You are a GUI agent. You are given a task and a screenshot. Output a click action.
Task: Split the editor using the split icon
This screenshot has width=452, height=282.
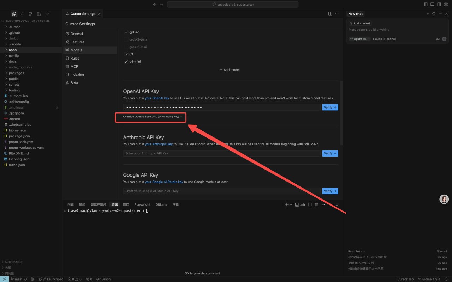[x=330, y=14]
